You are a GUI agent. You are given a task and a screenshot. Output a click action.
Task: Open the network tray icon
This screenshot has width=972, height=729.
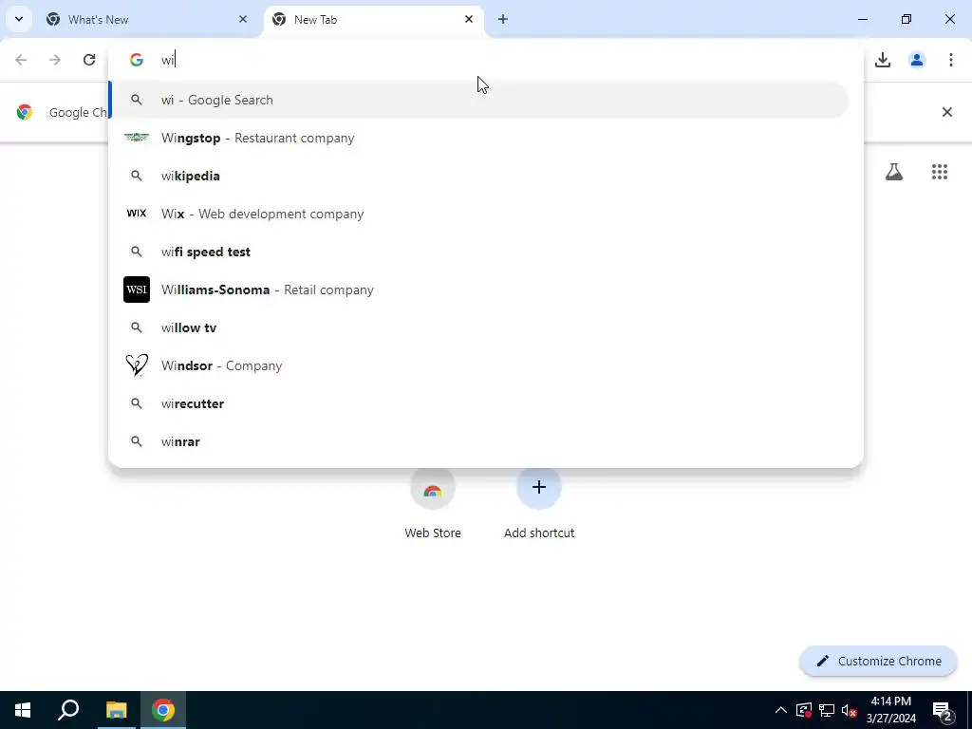coord(827,710)
